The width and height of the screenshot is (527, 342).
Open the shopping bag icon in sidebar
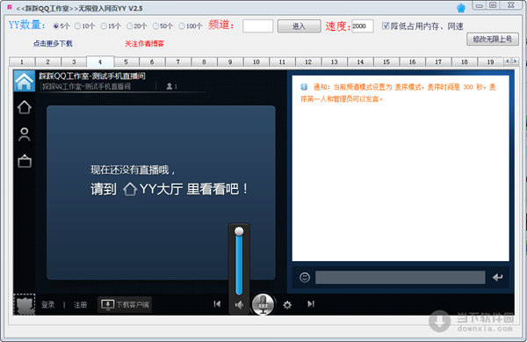(x=25, y=161)
